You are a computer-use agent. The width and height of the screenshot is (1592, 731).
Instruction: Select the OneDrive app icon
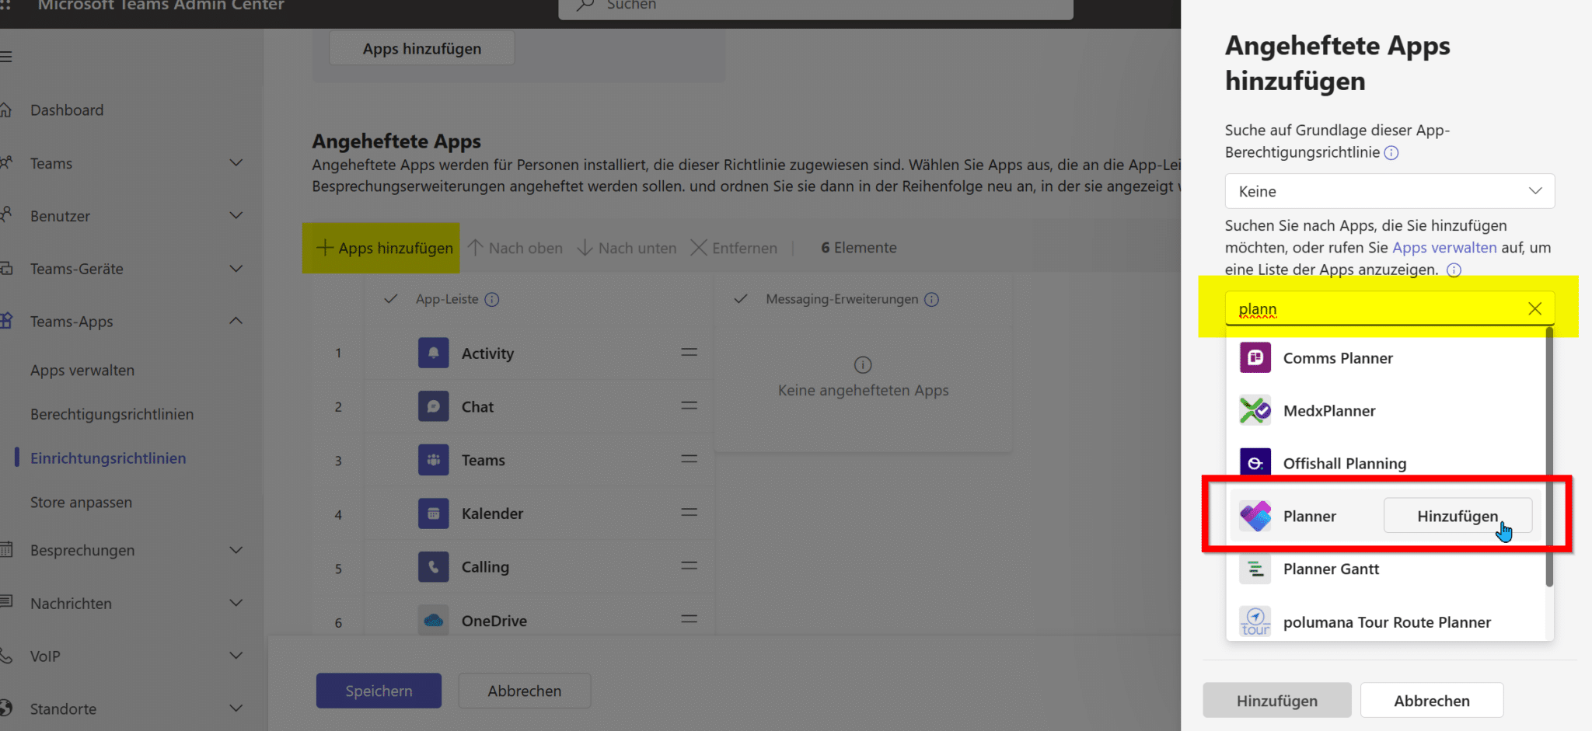(433, 620)
